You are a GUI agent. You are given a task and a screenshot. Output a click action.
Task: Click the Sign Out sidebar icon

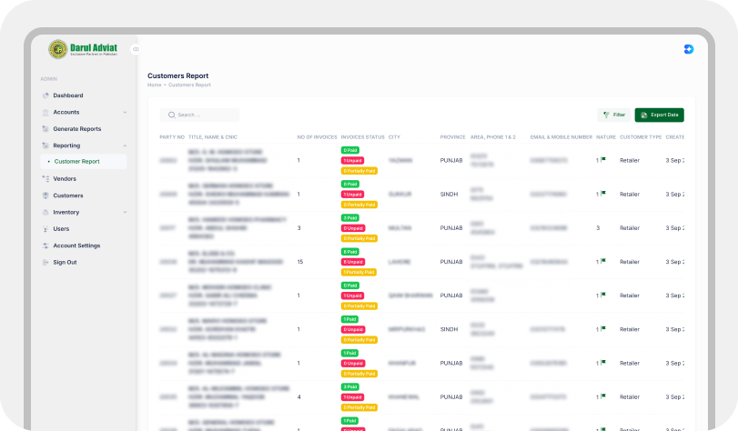coord(45,263)
